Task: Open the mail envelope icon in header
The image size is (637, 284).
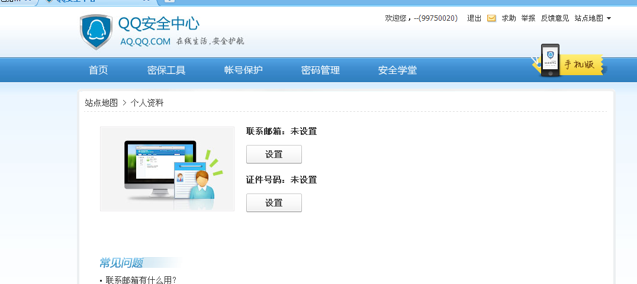Action: (x=491, y=18)
